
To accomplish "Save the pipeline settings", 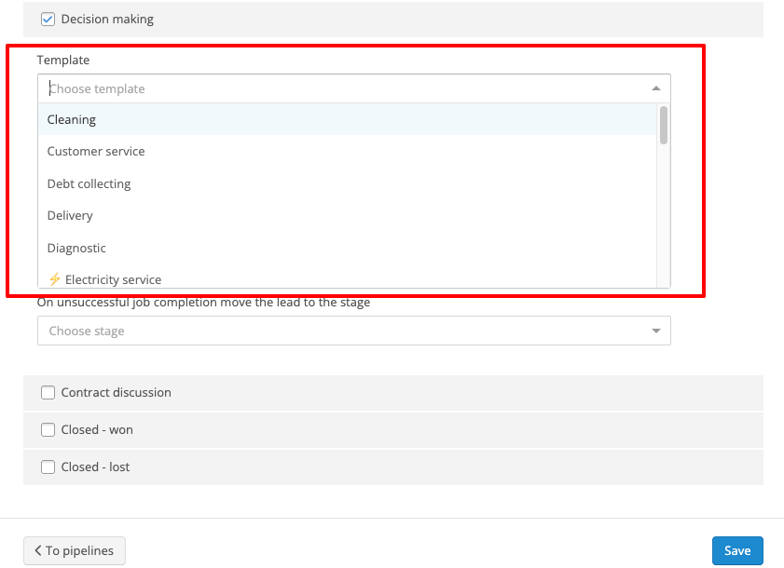I will (737, 550).
